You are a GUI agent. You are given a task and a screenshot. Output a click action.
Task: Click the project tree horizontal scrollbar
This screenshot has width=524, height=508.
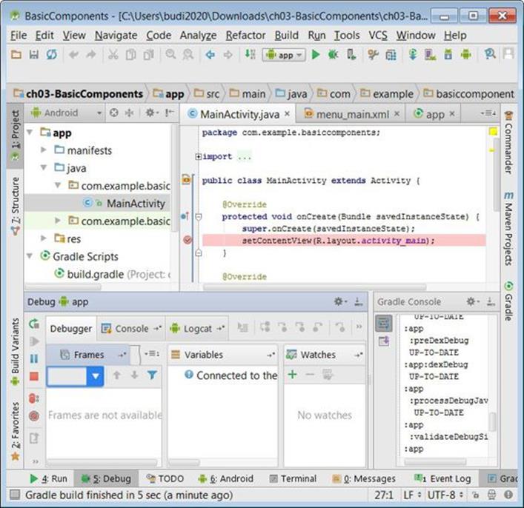pos(63,287)
